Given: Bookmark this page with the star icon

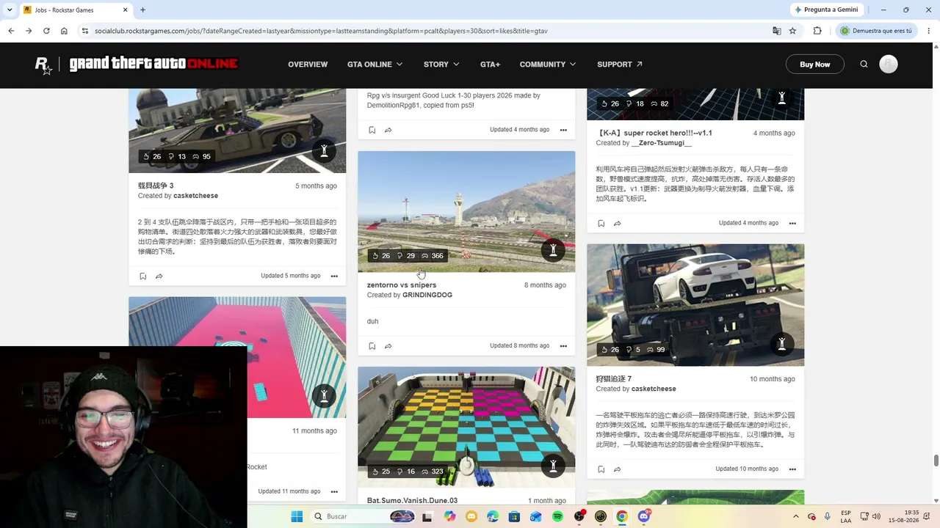Looking at the screenshot, I should (x=792, y=31).
